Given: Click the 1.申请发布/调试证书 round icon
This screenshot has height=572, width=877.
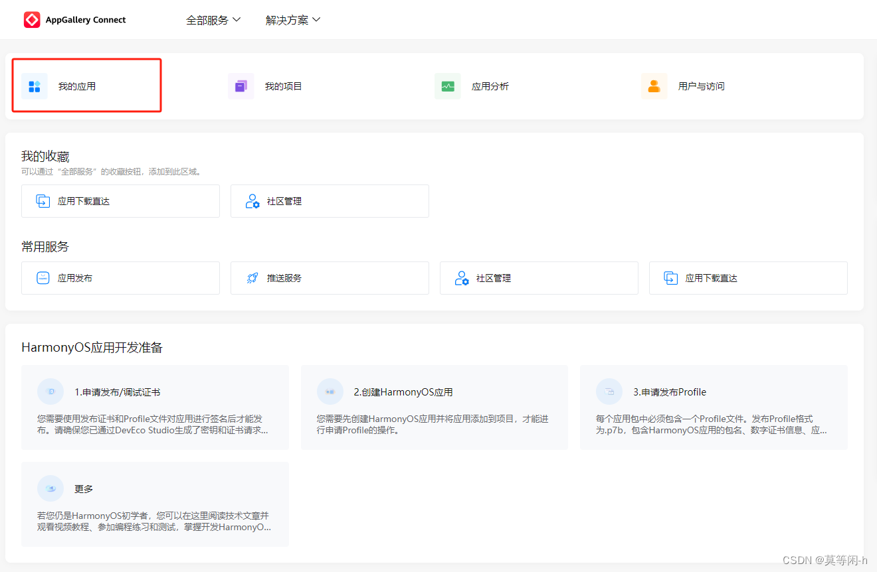Looking at the screenshot, I should click(x=50, y=392).
